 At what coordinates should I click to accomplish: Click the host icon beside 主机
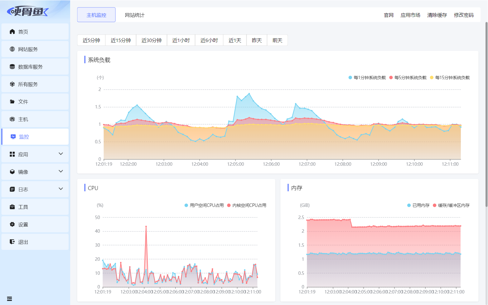click(12, 119)
